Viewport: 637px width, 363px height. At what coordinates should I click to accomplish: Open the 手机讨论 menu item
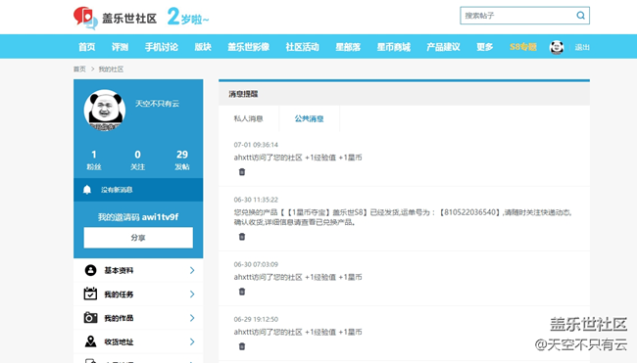162,47
